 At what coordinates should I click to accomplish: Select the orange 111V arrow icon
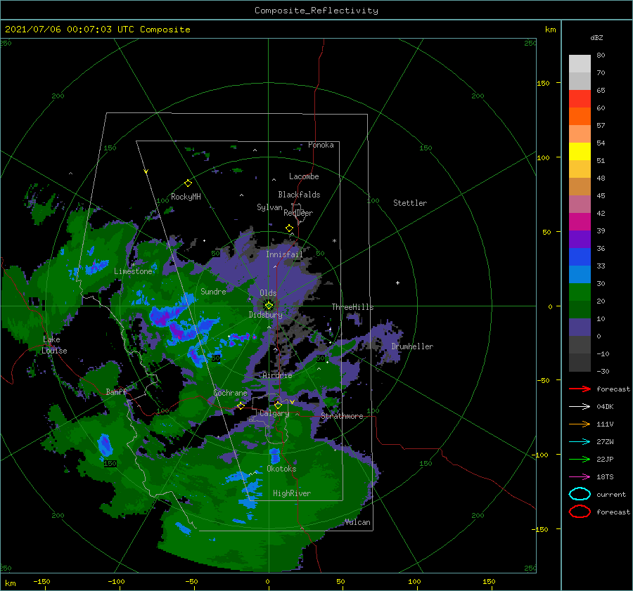[580, 424]
